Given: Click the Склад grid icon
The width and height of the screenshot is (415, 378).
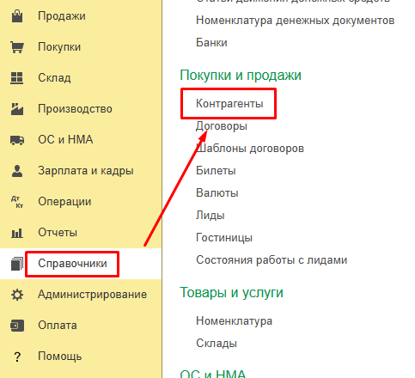Looking at the screenshot, I should pyautogui.click(x=17, y=78).
